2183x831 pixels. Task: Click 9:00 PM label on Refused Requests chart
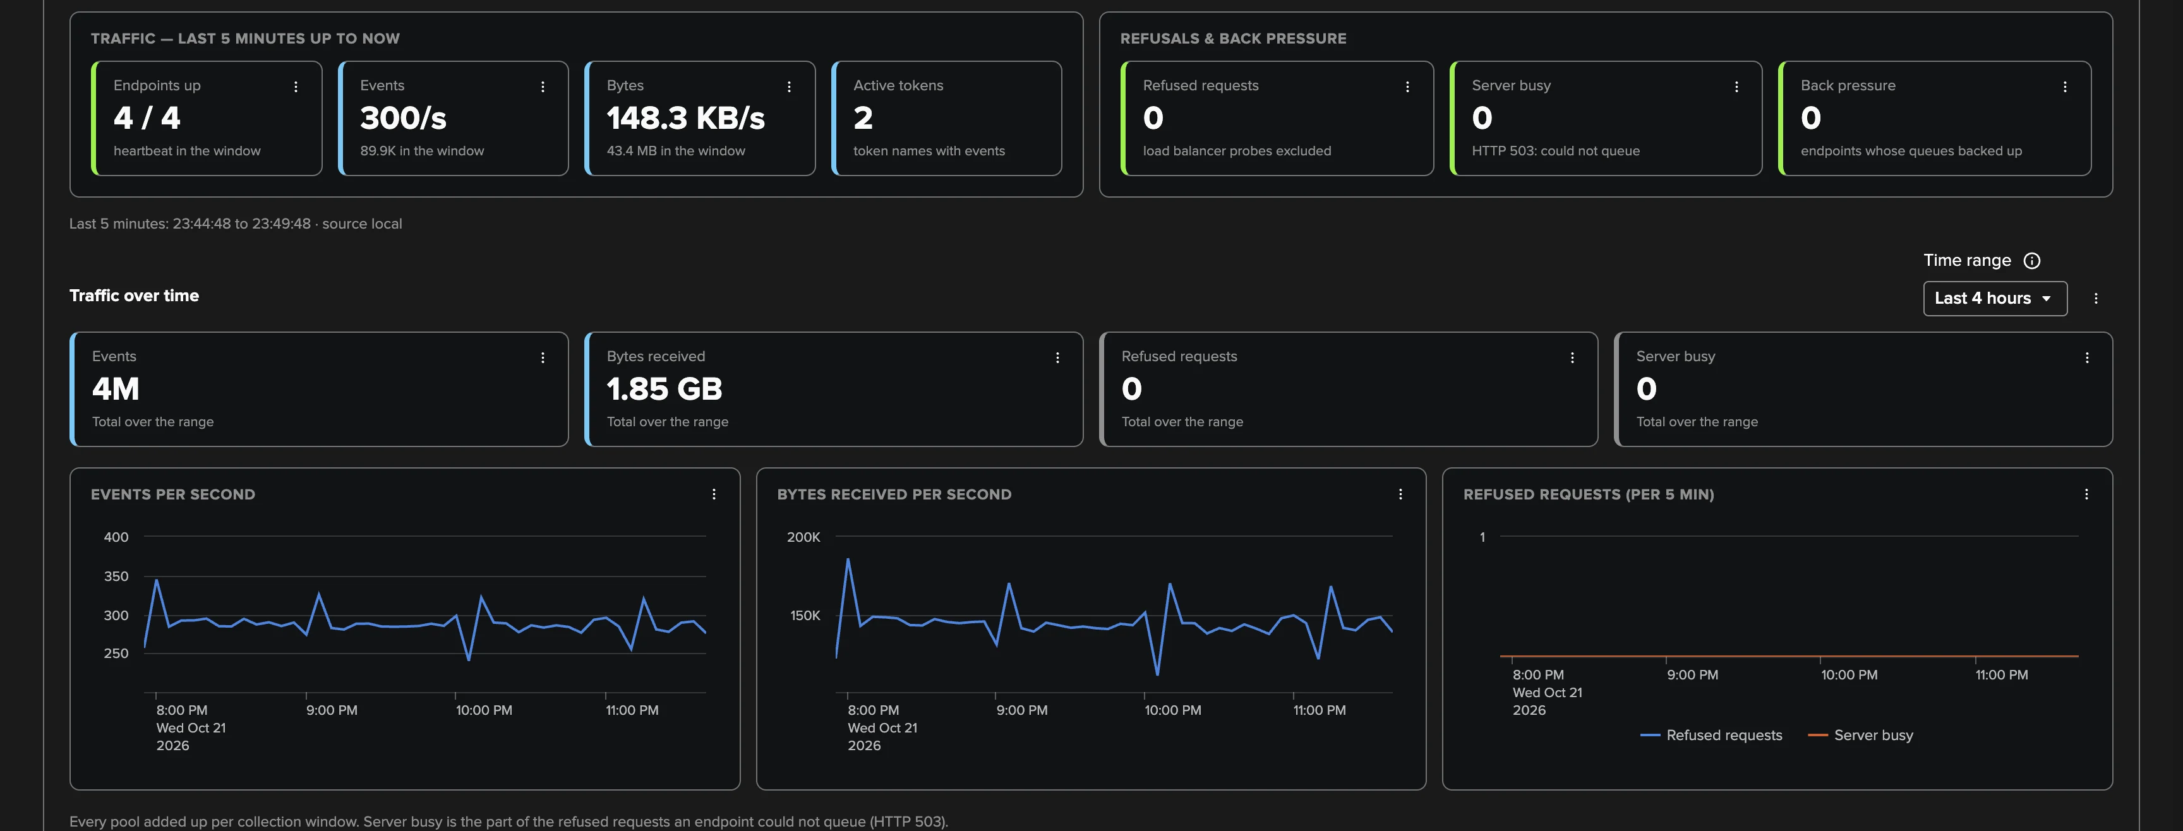(x=1692, y=675)
